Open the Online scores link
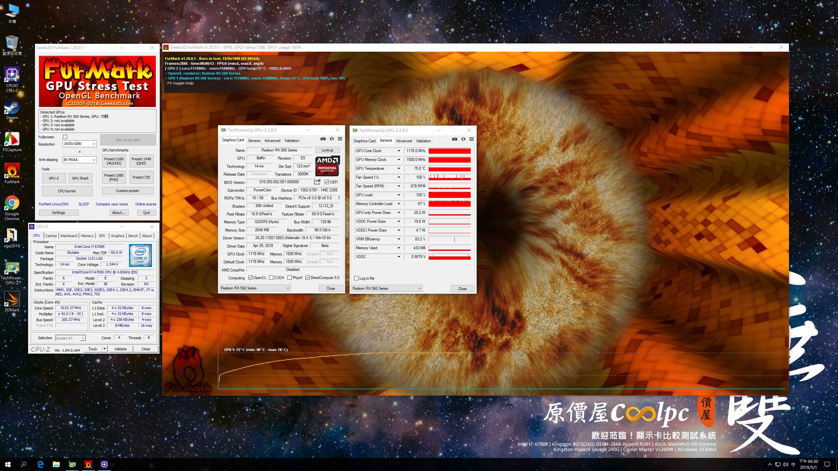The width and height of the screenshot is (838, 471). tap(146, 204)
